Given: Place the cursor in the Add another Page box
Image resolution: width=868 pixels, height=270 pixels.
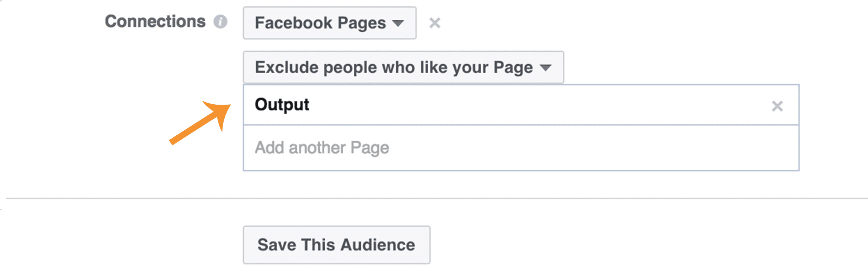Looking at the screenshot, I should point(521,148).
